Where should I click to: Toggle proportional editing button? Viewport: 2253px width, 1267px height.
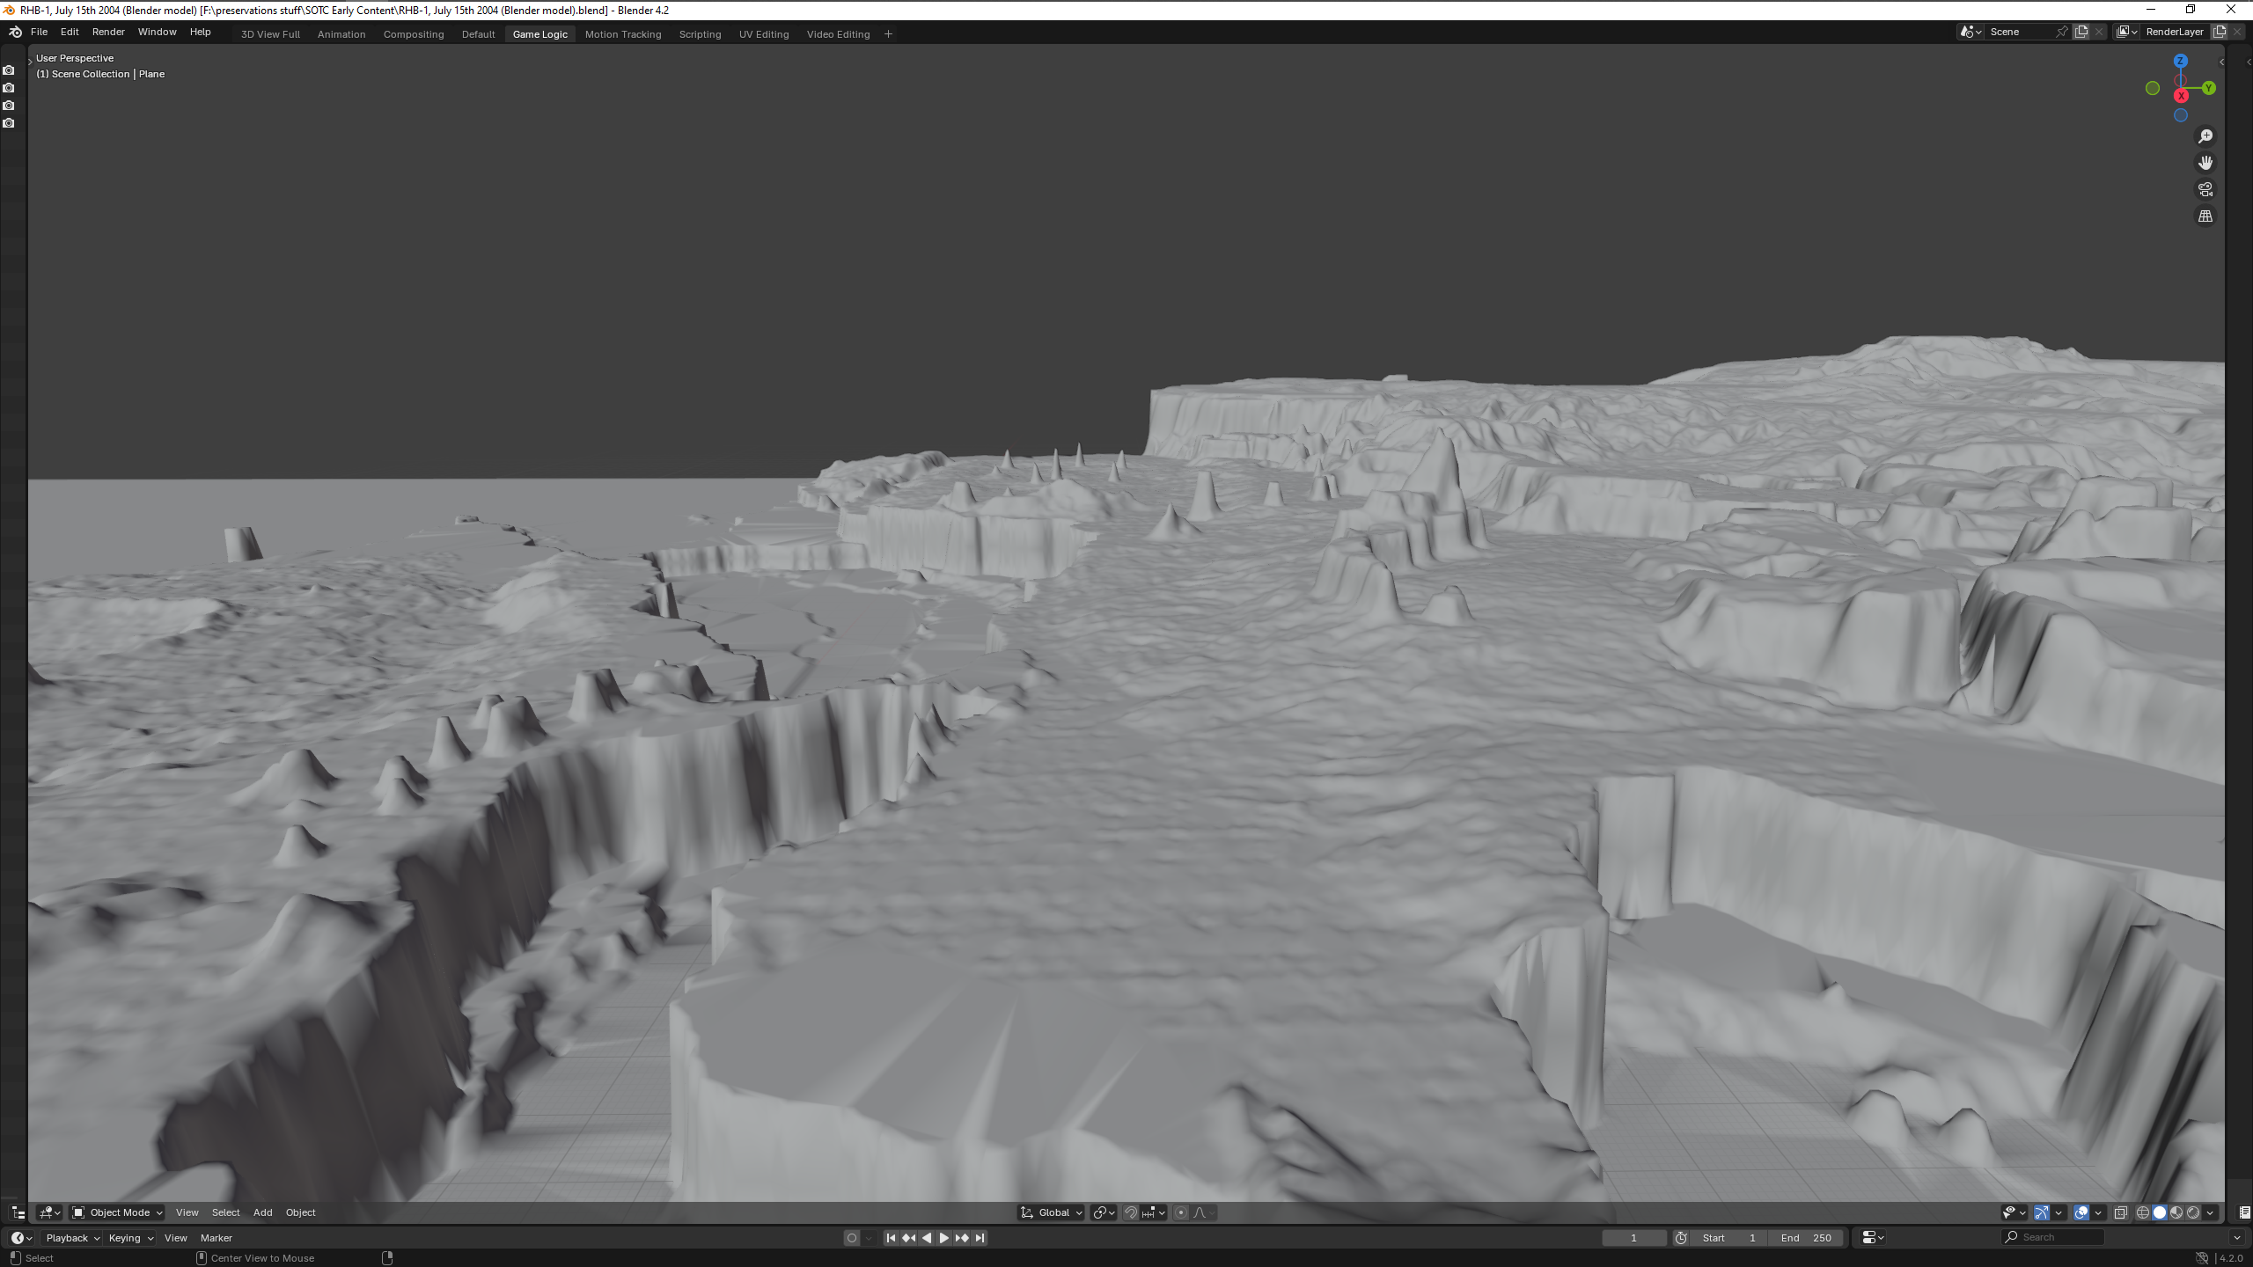[1181, 1212]
